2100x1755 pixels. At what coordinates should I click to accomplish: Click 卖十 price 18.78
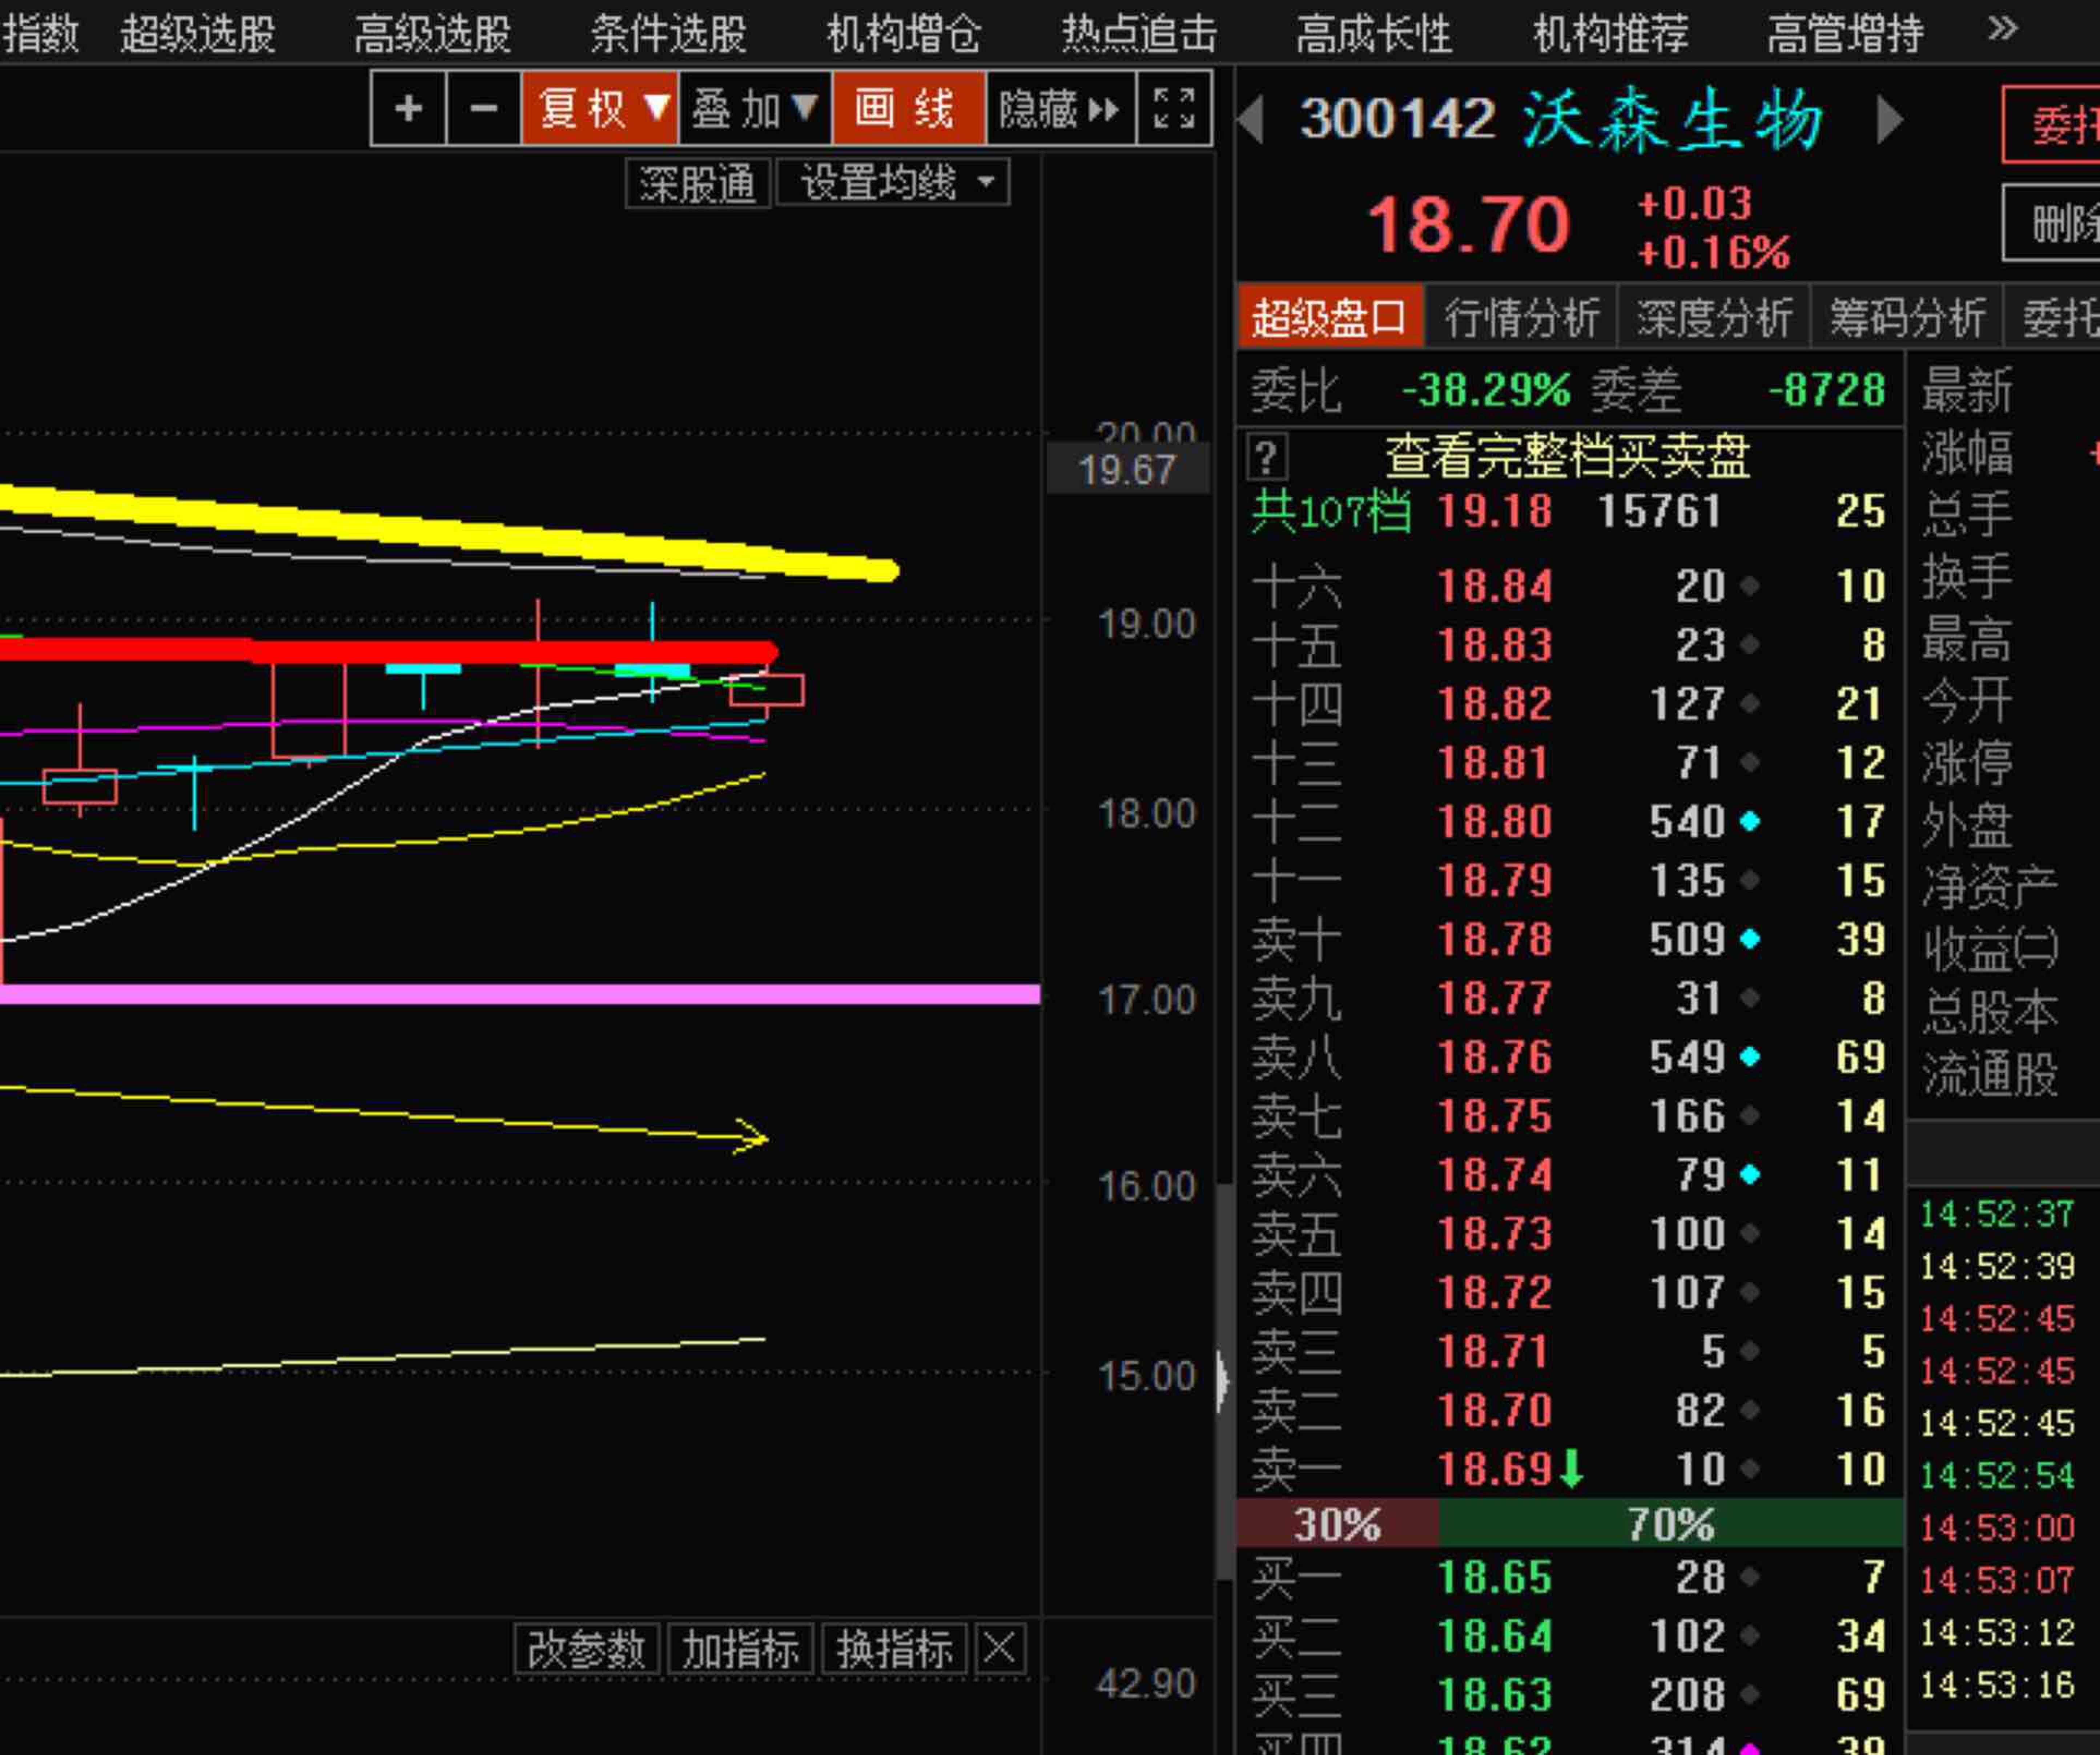[1494, 939]
